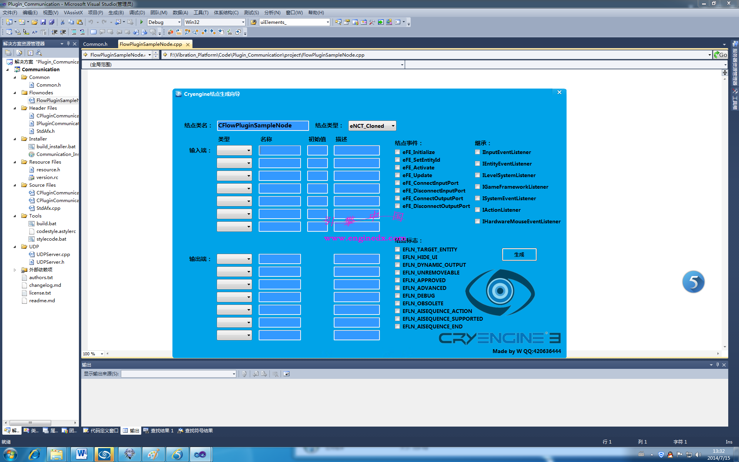
Task: Switch to the Code Definition Window tab
Action: click(x=101, y=431)
